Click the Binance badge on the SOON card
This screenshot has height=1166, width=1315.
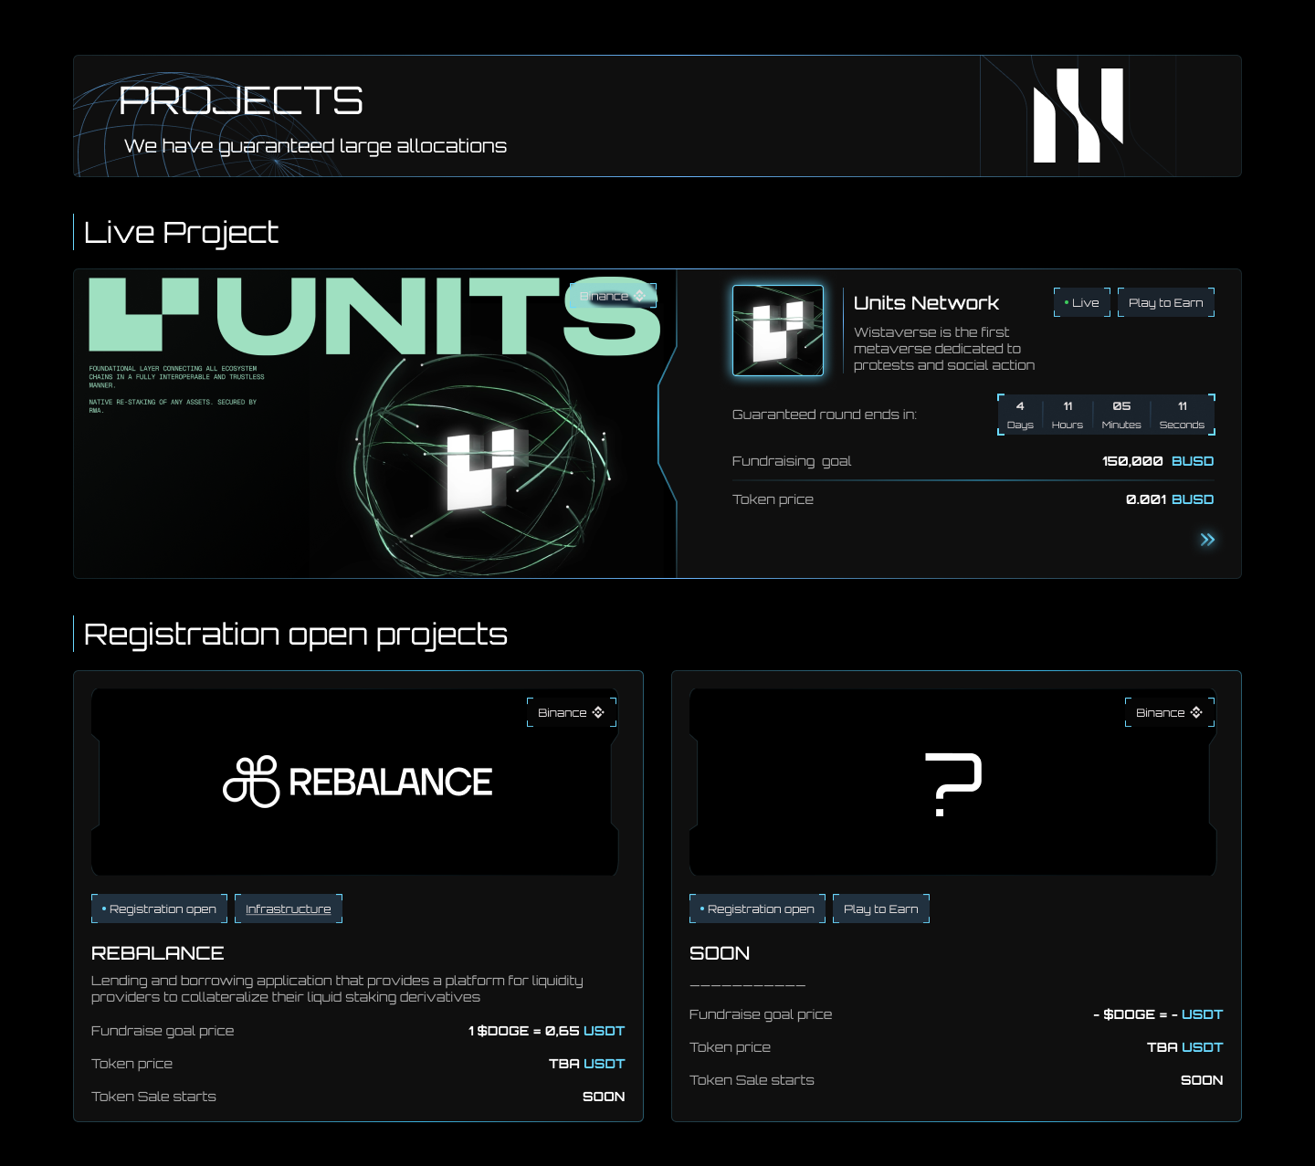click(x=1170, y=712)
